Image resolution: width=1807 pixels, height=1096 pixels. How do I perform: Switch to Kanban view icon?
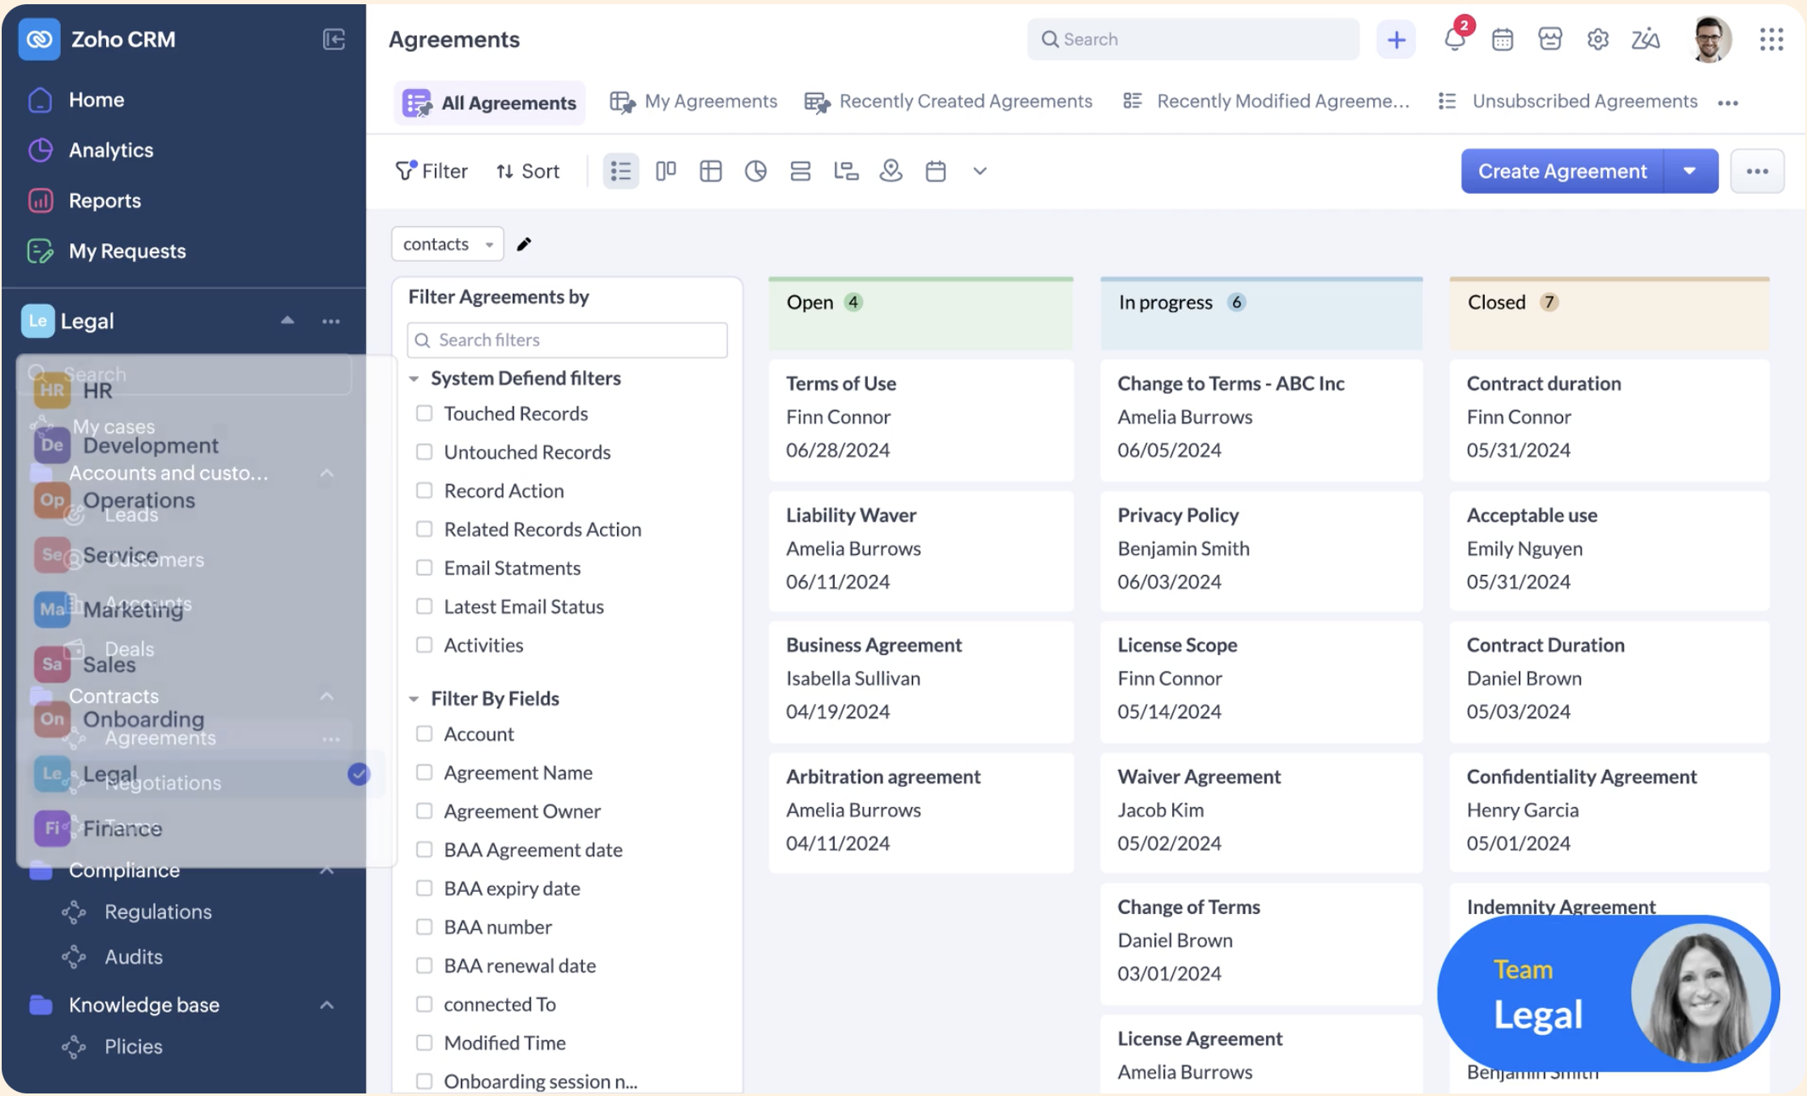click(665, 171)
